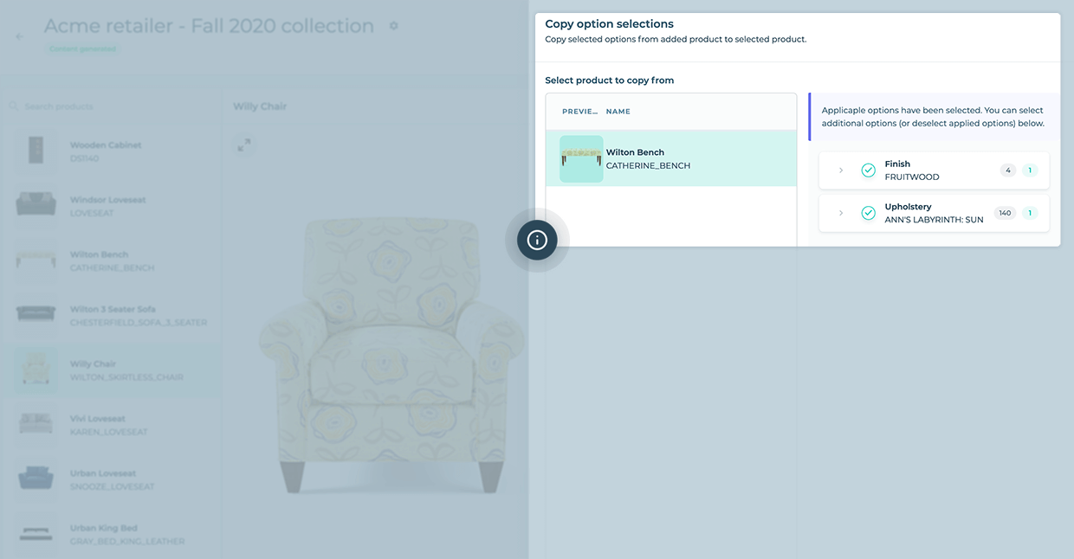1074x559 pixels.
Task: Click the 140 count badge on Upholstery
Action: tap(1005, 212)
